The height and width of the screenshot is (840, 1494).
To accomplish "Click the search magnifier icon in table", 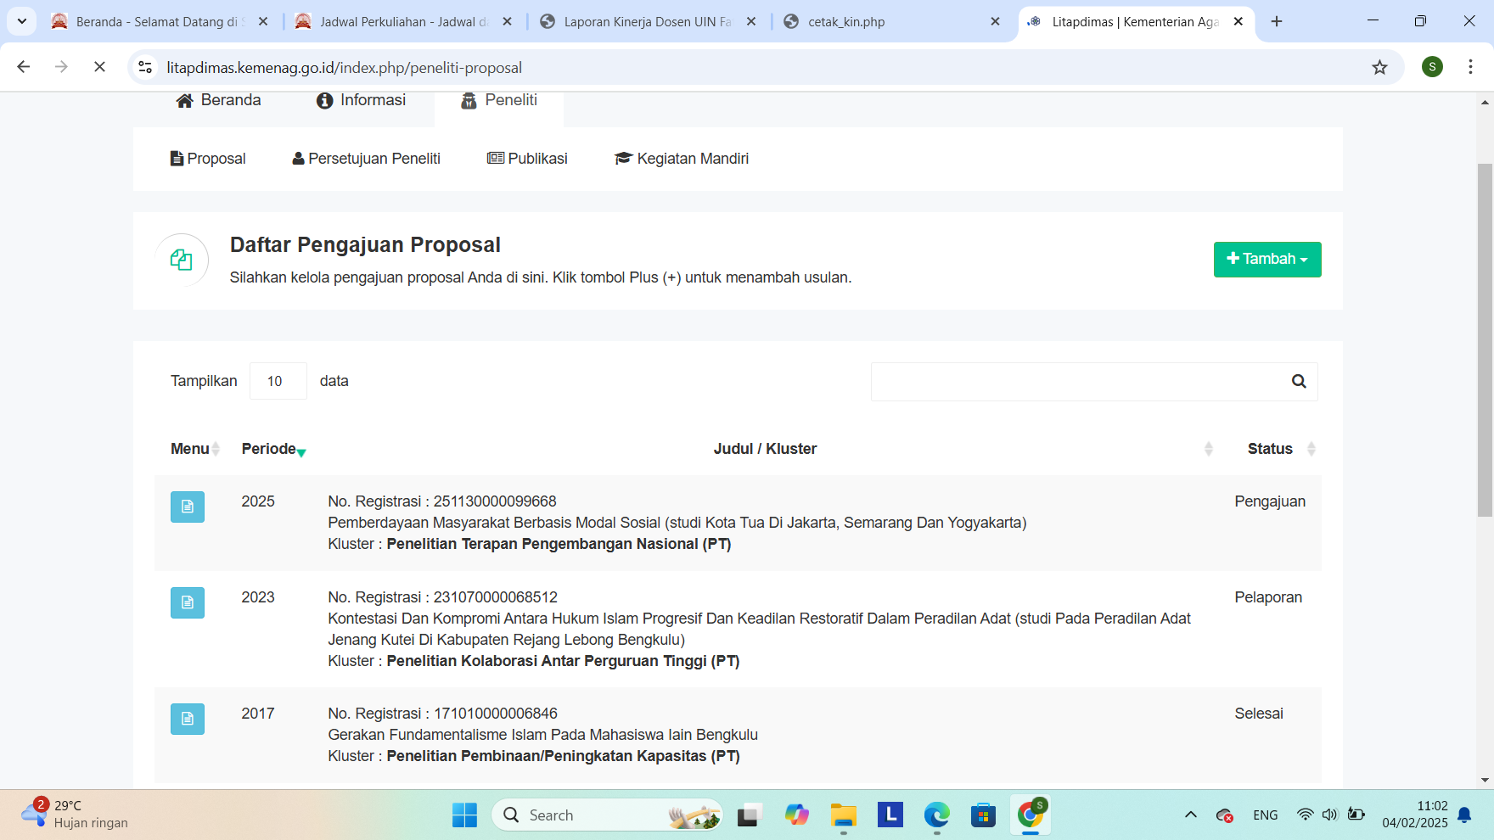I will [1298, 382].
